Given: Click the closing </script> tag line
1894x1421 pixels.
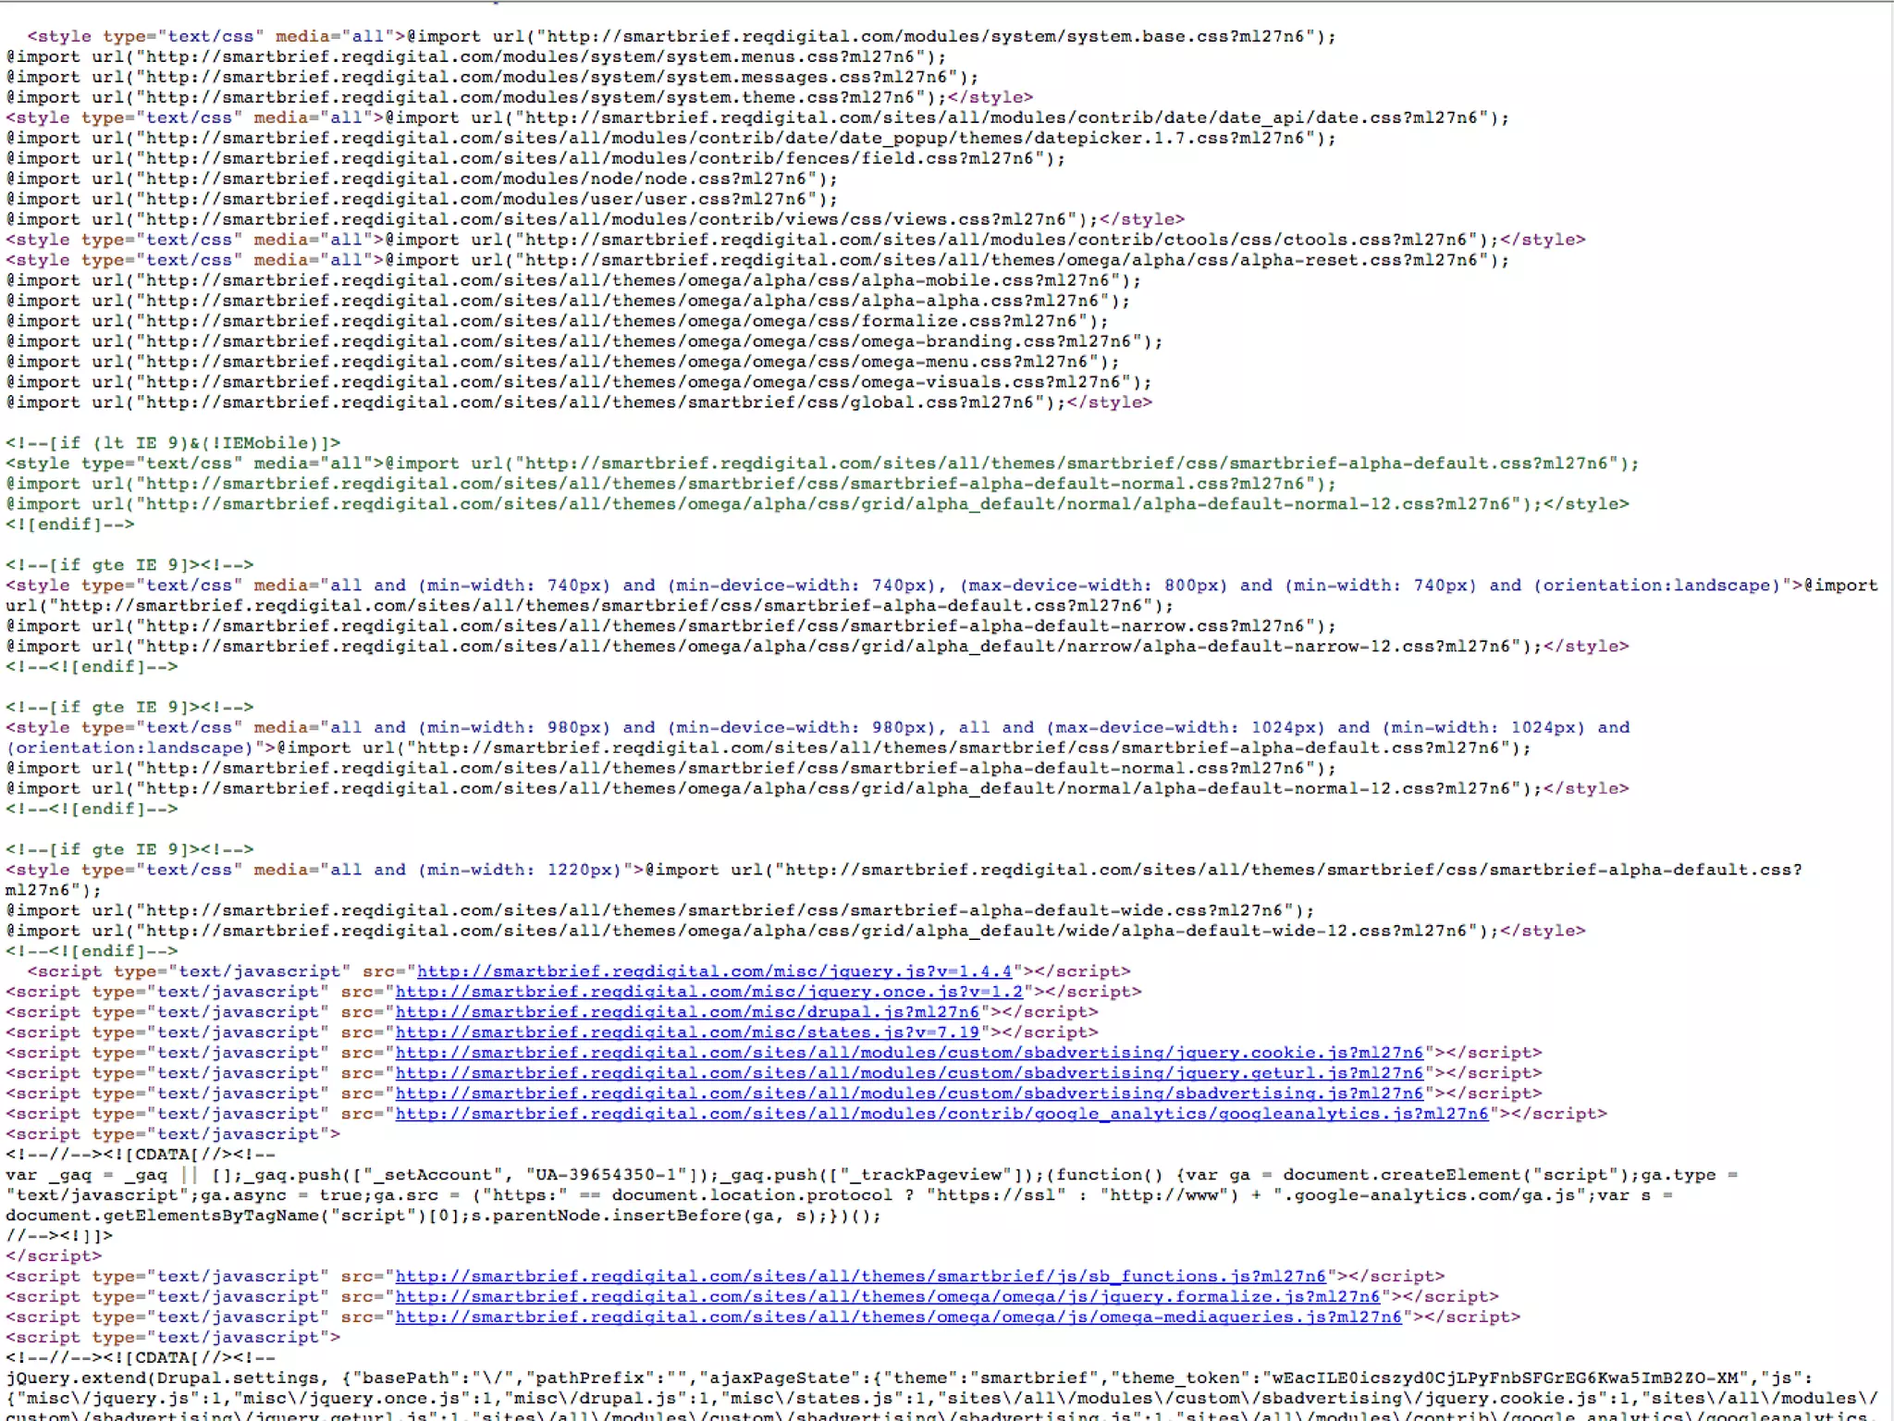Looking at the screenshot, I should point(54,1256).
